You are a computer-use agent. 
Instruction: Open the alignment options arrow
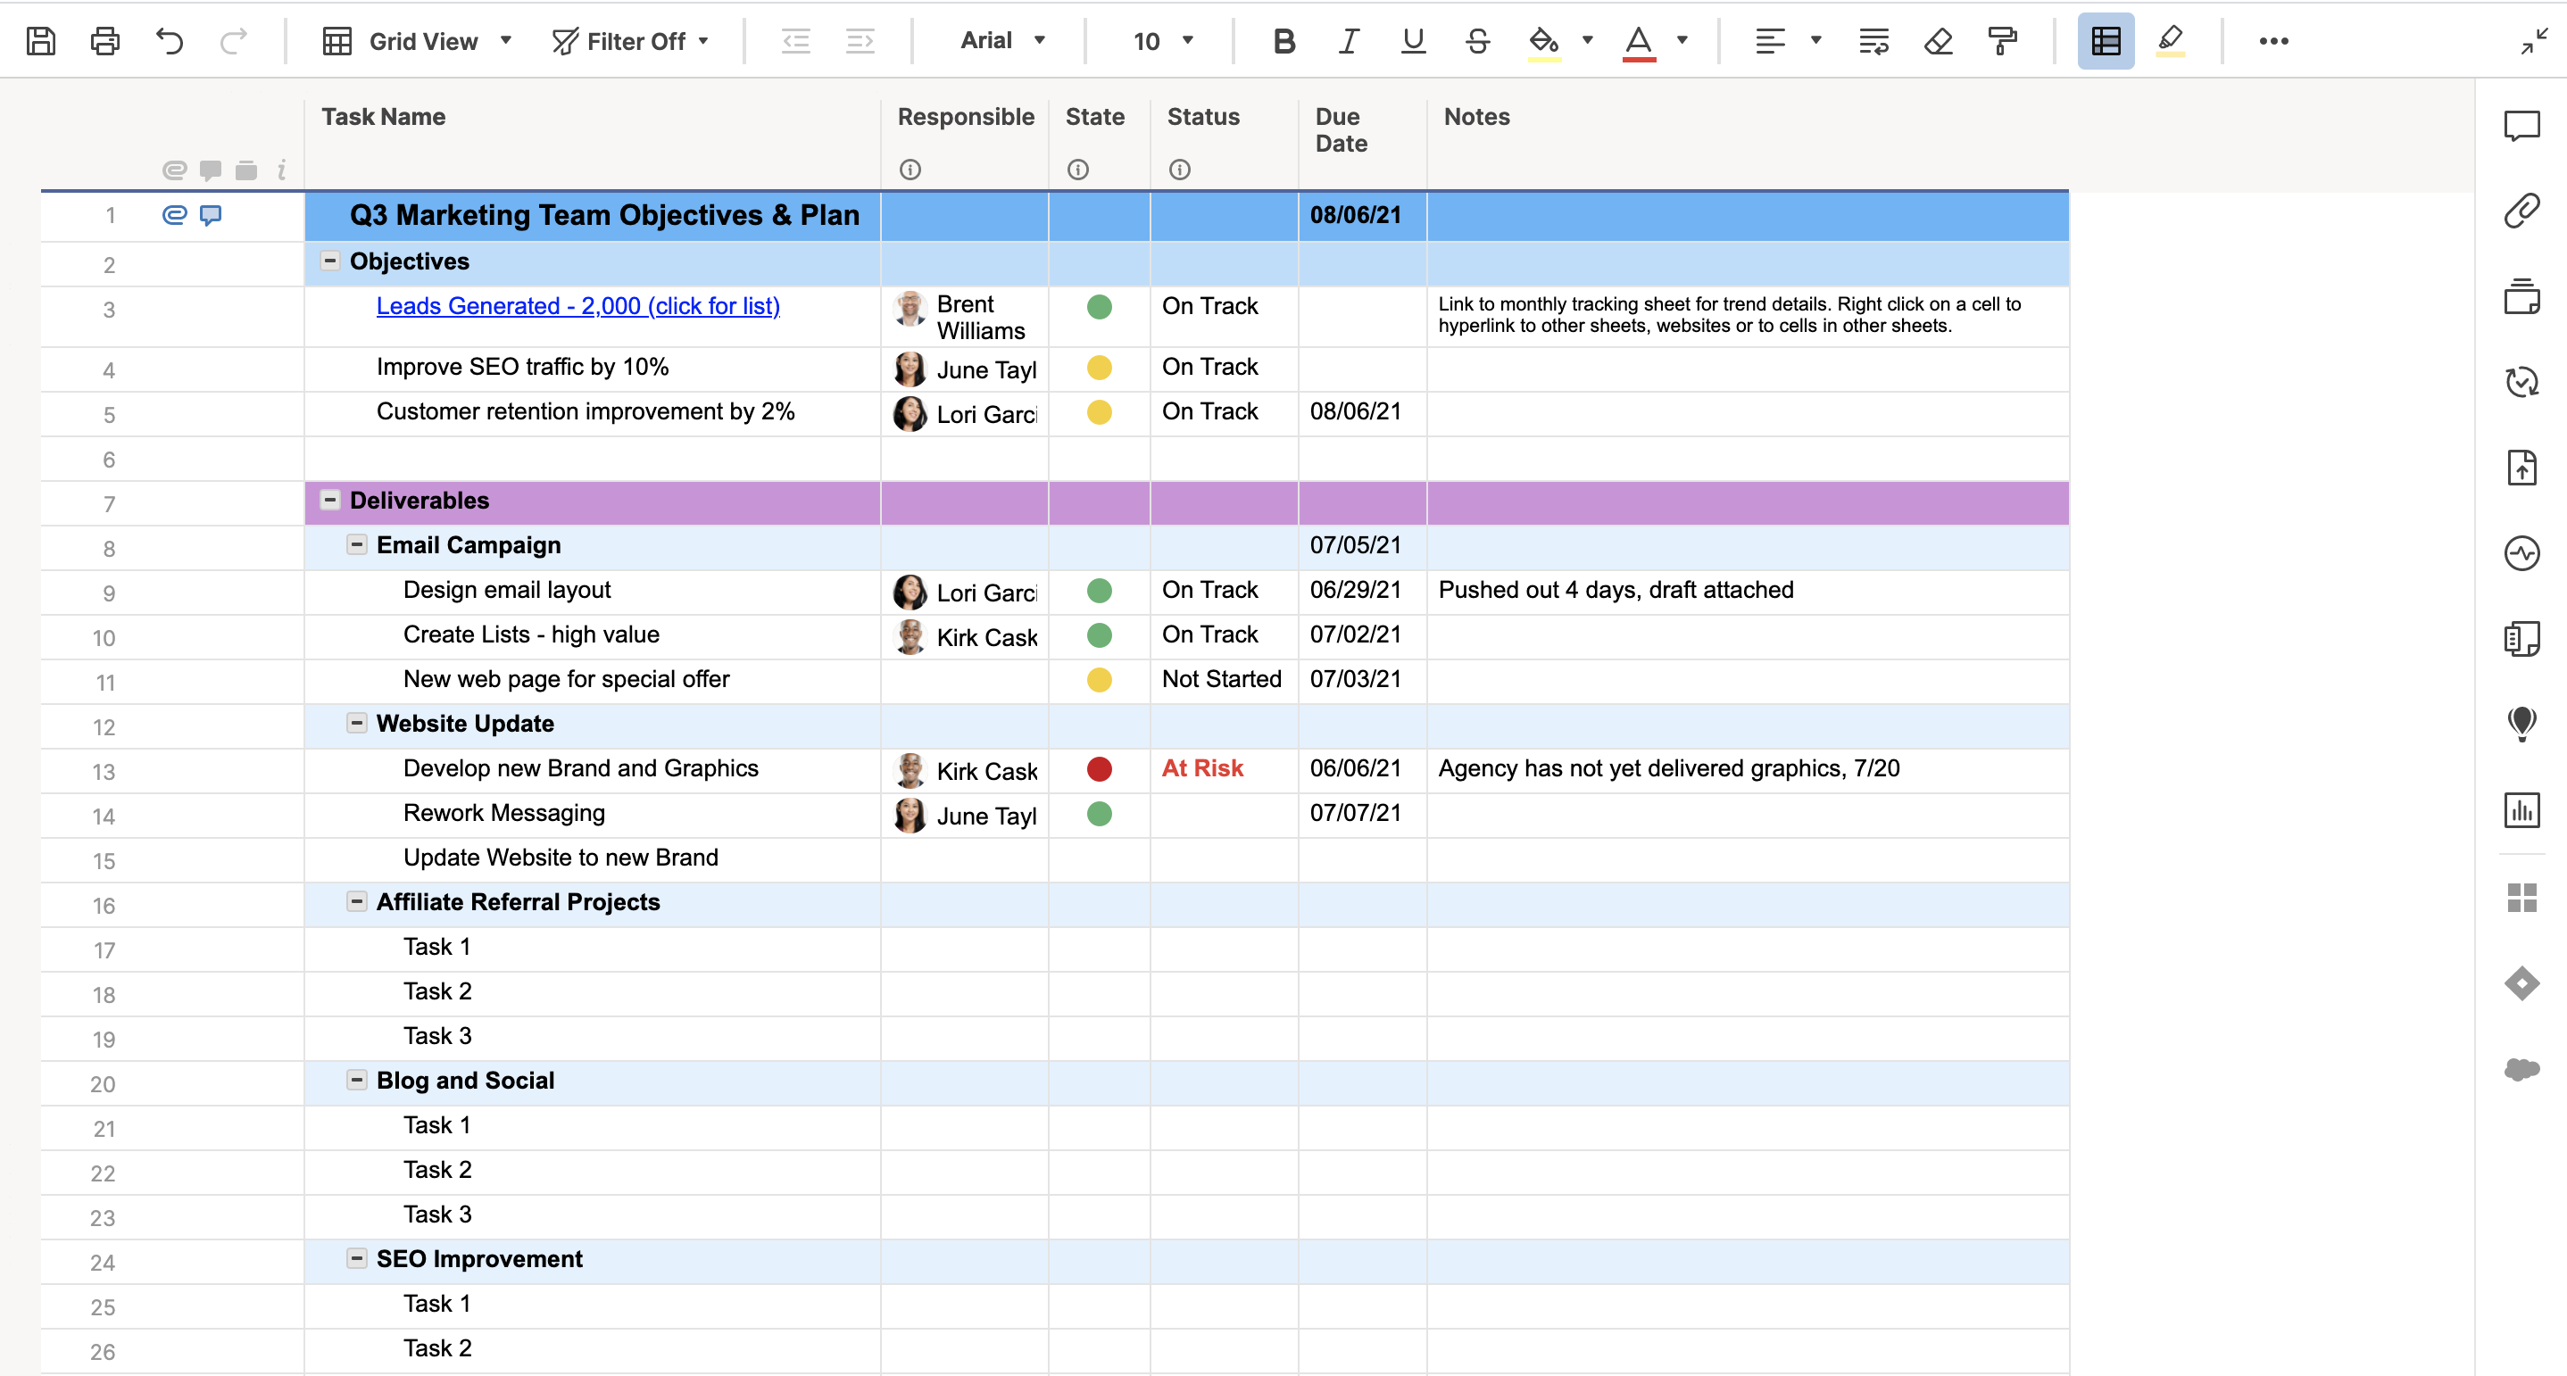(x=1815, y=41)
